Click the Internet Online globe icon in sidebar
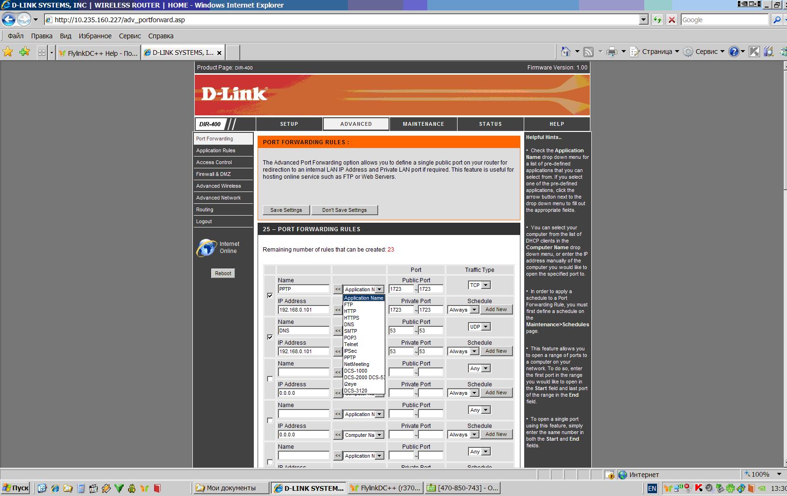This screenshot has height=496, width=787. [206, 247]
